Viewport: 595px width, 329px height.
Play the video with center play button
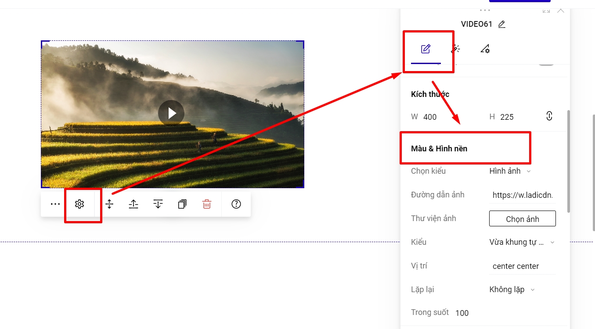171,113
